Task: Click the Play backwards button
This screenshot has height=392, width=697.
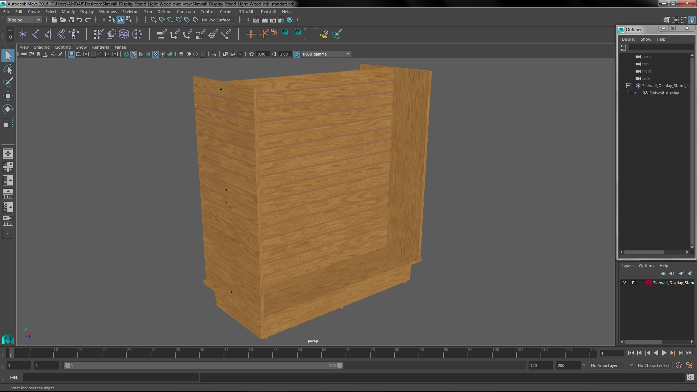Action: (656, 353)
